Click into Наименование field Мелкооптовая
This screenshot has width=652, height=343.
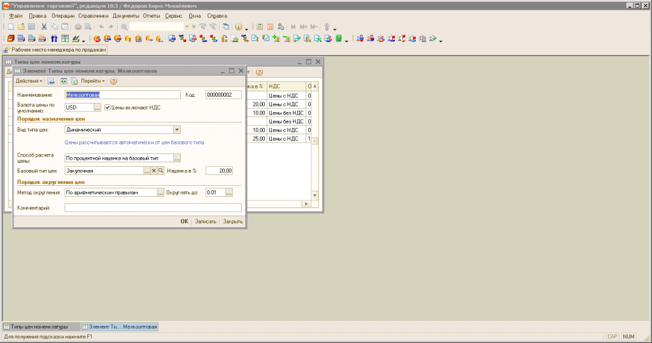tap(123, 95)
